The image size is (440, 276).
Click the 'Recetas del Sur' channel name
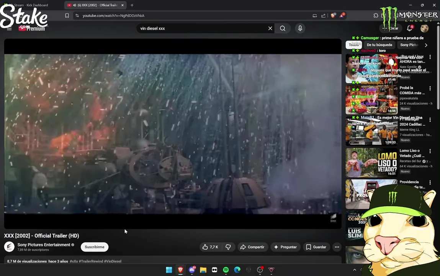(410, 161)
